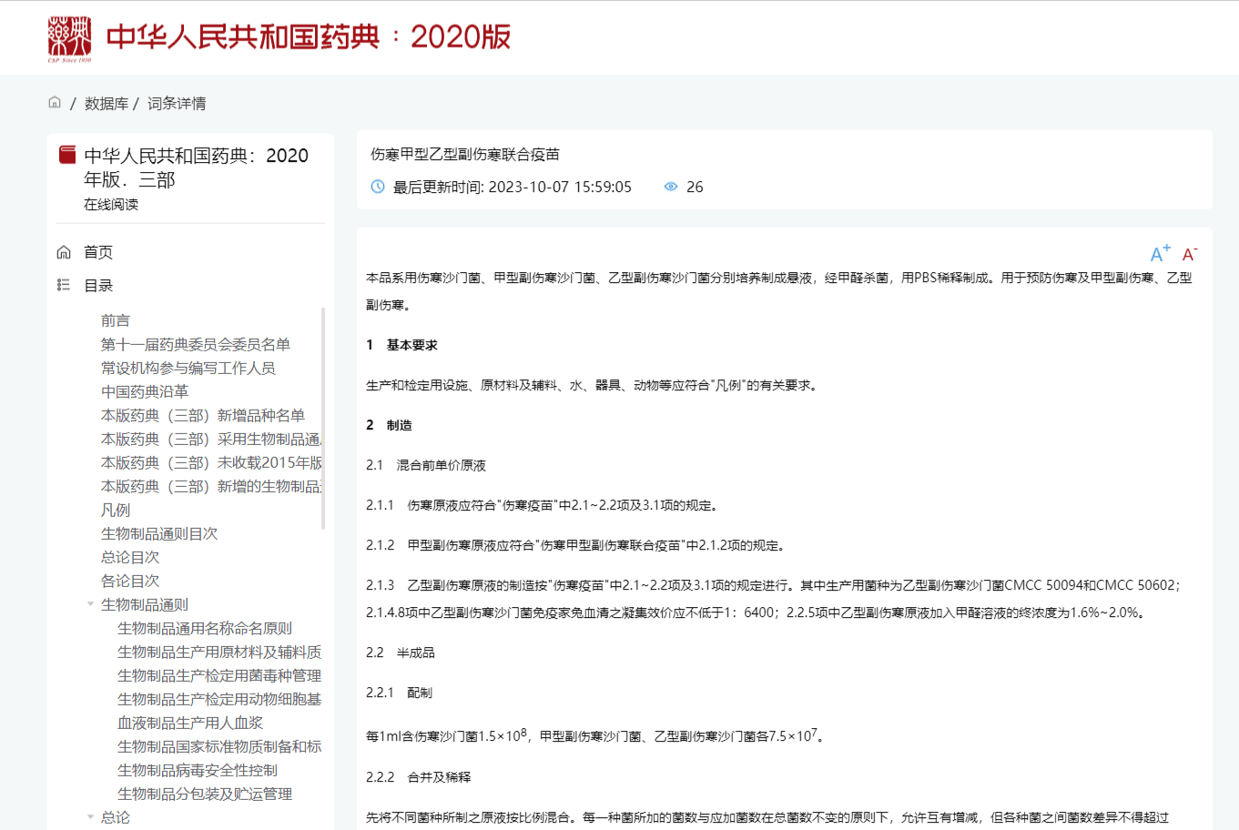Open 生物制品病毒安全性控制 entry

(x=198, y=770)
